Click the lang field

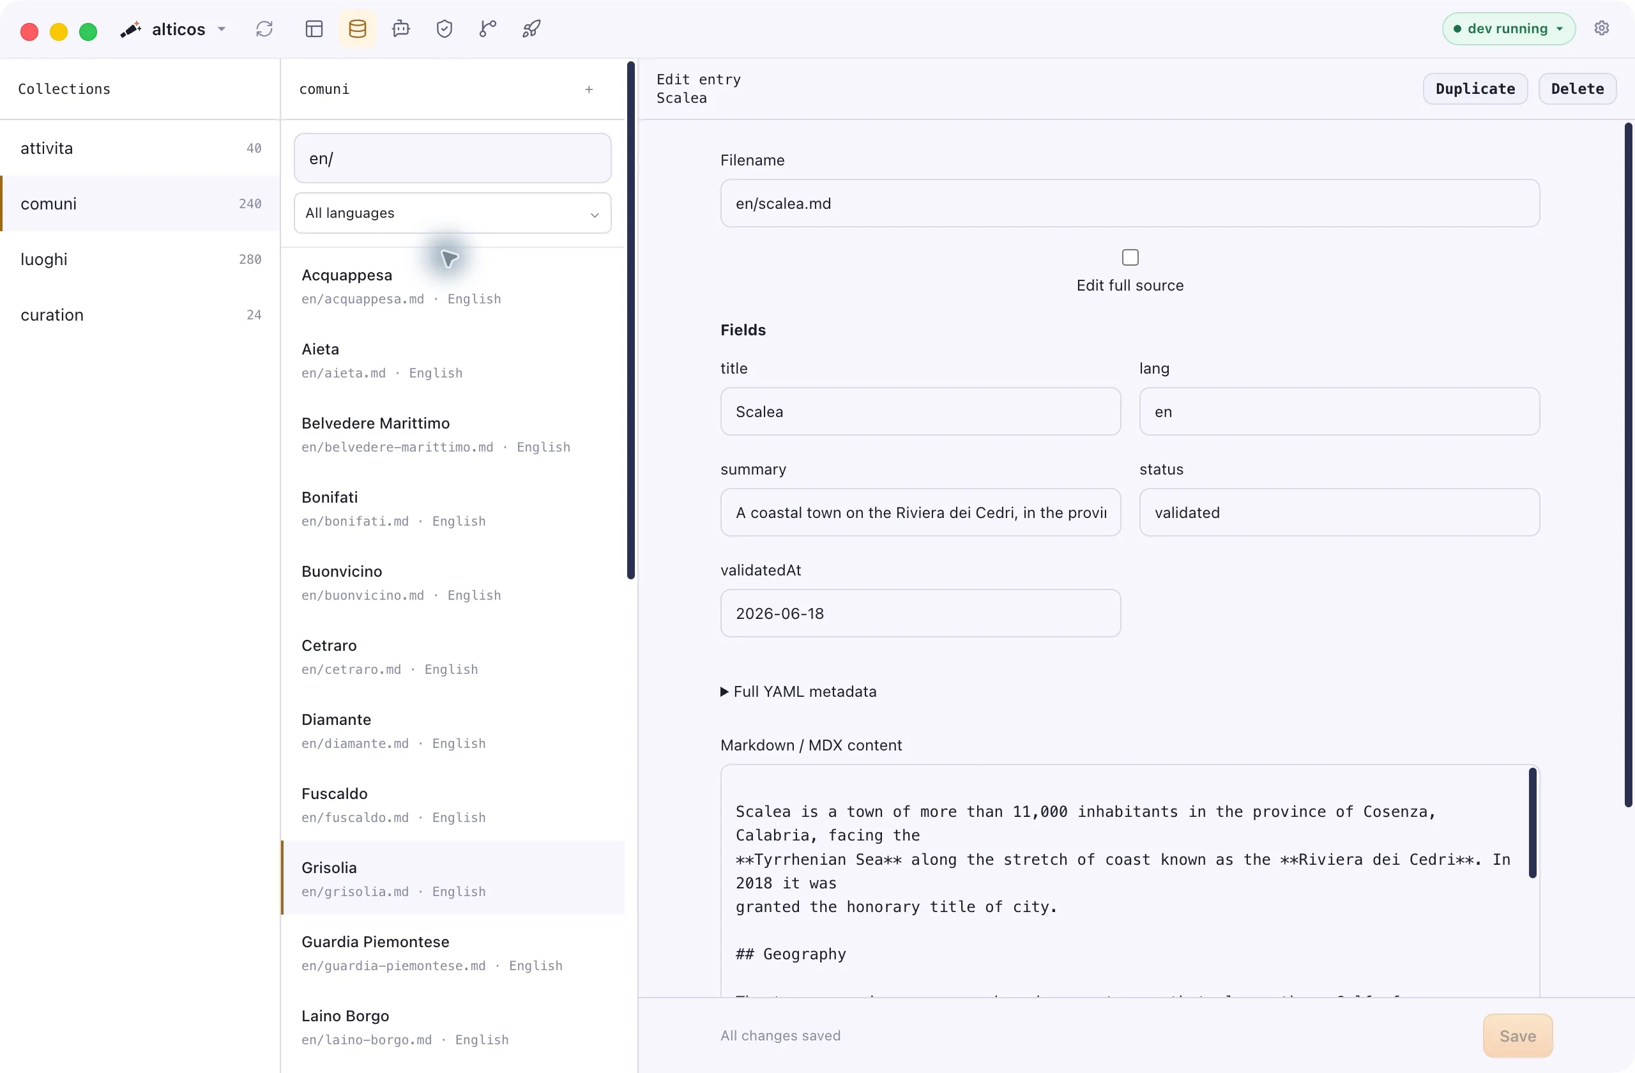(x=1339, y=411)
